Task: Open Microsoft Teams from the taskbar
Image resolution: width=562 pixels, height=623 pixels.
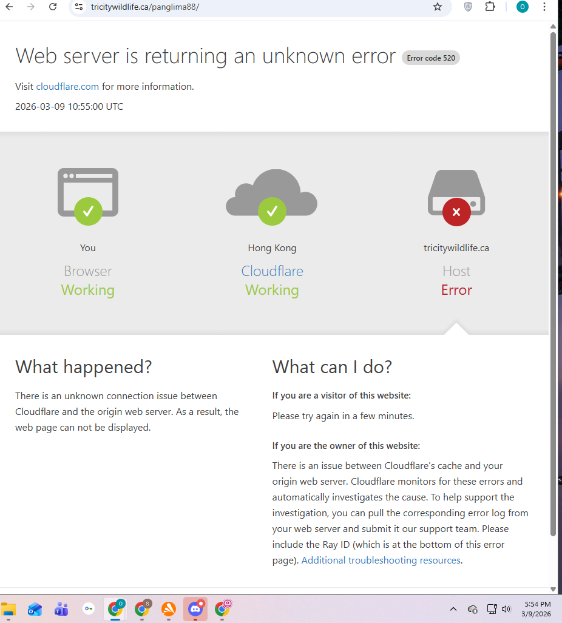Action: point(61,609)
